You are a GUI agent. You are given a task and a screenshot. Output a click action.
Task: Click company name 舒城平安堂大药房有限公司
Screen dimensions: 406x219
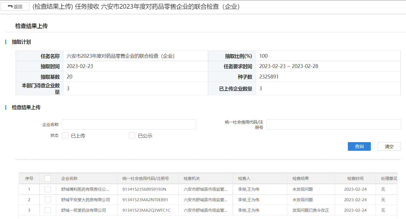click(x=85, y=200)
